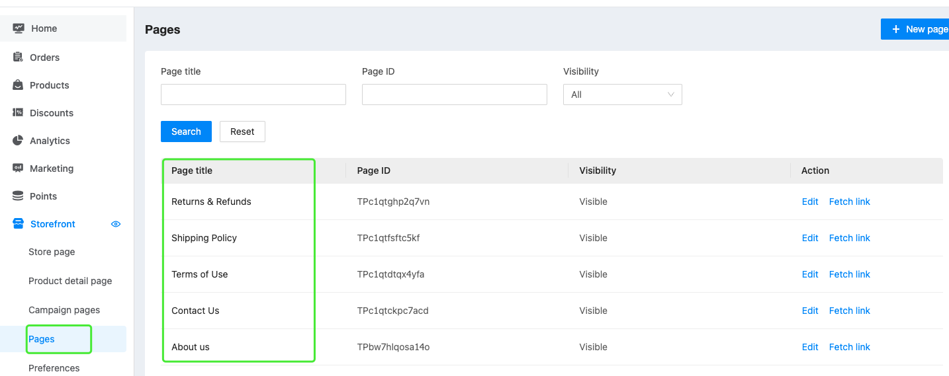Edit the Returns & Refunds page
949x376 pixels.
810,202
